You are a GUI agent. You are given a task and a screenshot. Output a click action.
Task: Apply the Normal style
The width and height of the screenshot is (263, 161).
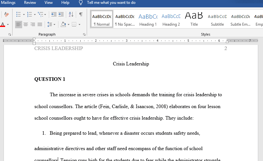[102, 19]
